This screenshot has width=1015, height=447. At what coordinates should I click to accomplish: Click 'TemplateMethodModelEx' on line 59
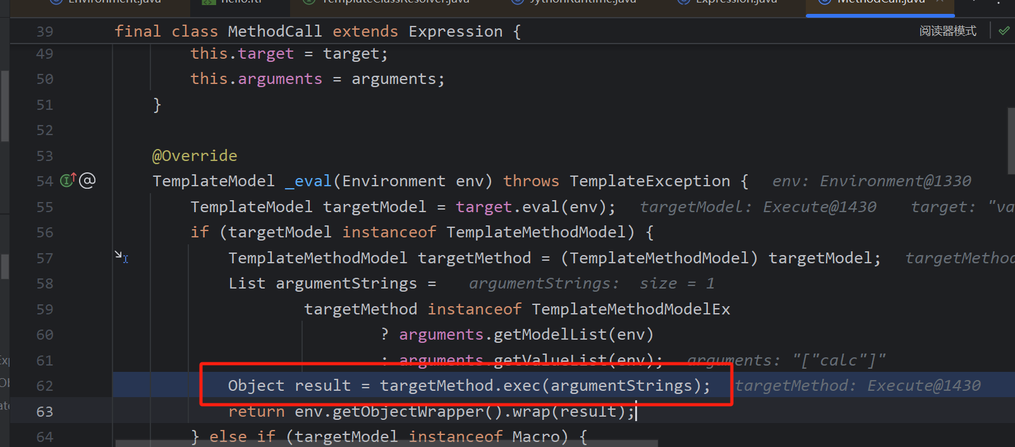tap(631, 309)
